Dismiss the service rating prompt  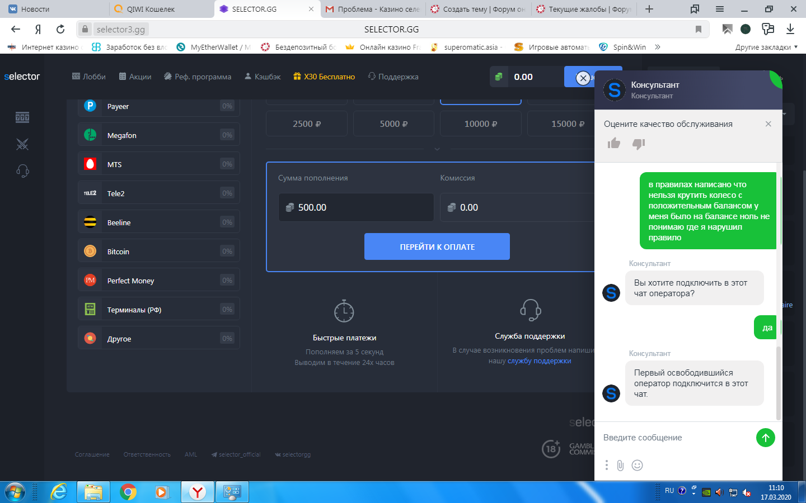click(768, 124)
